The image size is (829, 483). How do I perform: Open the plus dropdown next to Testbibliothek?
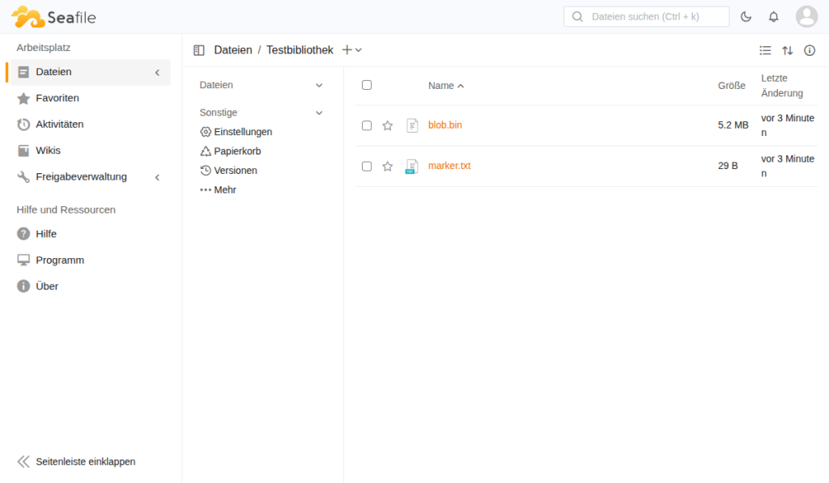pos(351,50)
